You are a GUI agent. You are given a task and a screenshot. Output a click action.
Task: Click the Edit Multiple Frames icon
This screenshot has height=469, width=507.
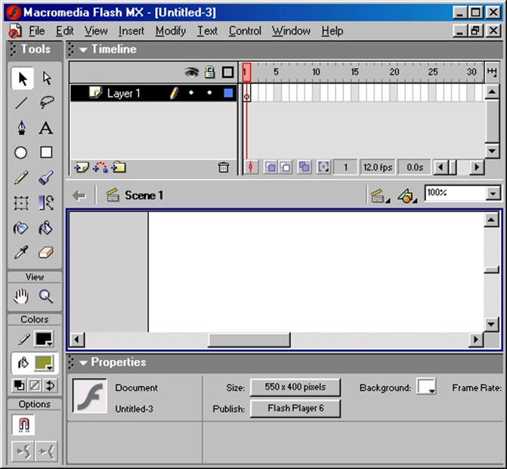(x=304, y=167)
